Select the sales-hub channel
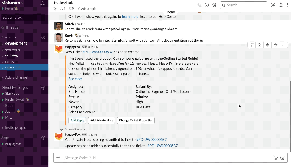Screen dimensions: 291x167 tap(24, 67)
